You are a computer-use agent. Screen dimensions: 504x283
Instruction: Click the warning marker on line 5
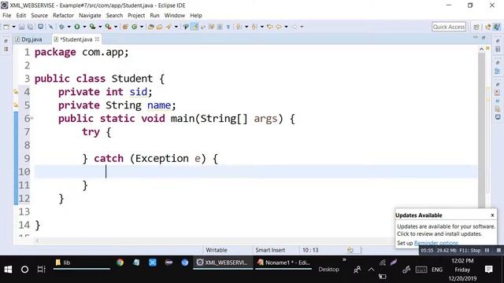[x=16, y=105]
